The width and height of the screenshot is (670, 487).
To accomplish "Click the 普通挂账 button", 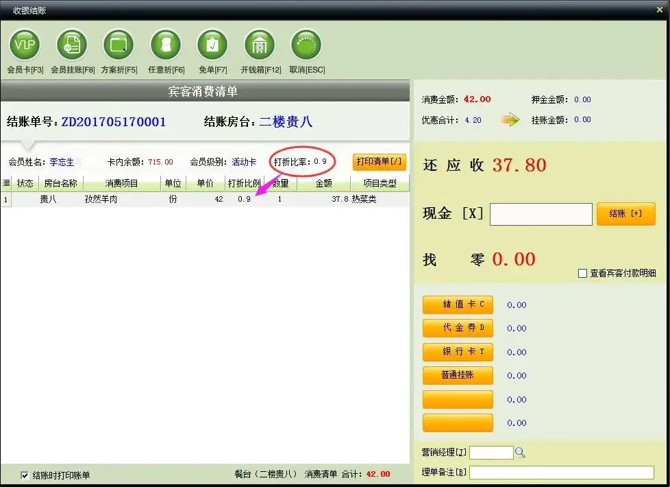I will point(458,375).
